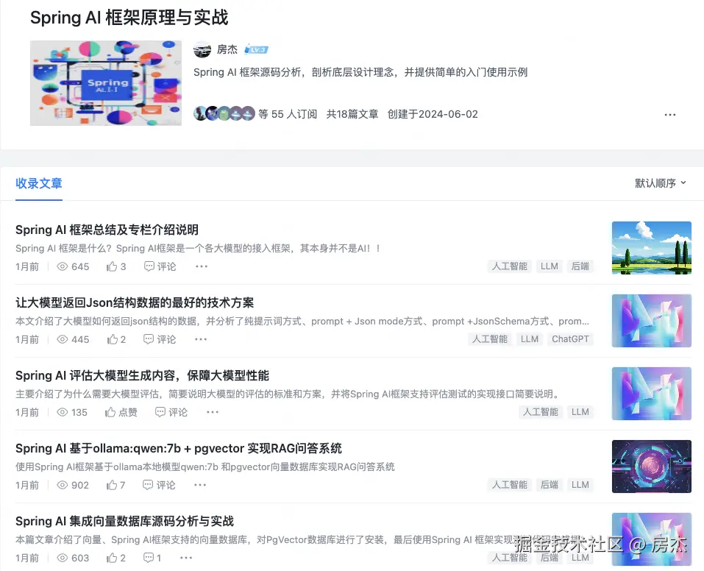Click 人工智能 tag on 评估大模型 article
Screen dimensions: 704x571
coord(541,411)
